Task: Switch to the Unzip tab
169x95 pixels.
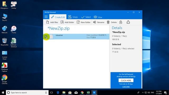Action: coord(73,17)
